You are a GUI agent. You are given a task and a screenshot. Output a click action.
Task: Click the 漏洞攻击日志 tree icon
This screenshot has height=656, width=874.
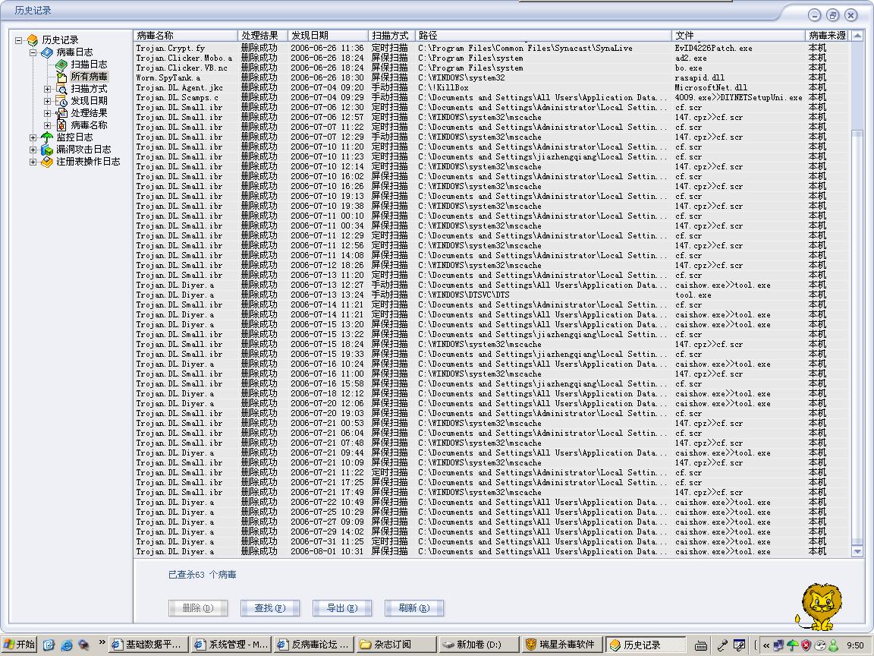pos(47,150)
